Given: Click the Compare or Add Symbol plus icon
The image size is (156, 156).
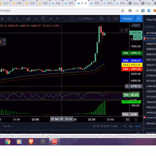Looking at the screenshot, I should coord(10,19).
